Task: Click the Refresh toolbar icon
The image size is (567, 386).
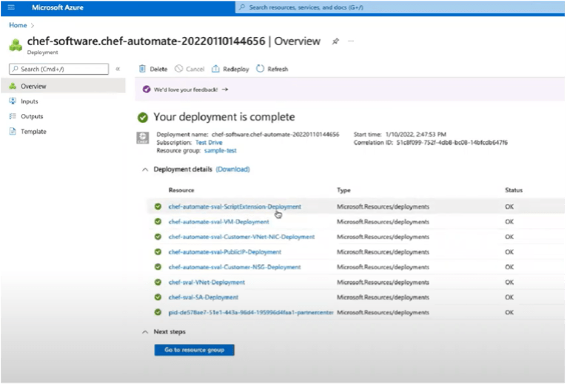Action: (261, 69)
